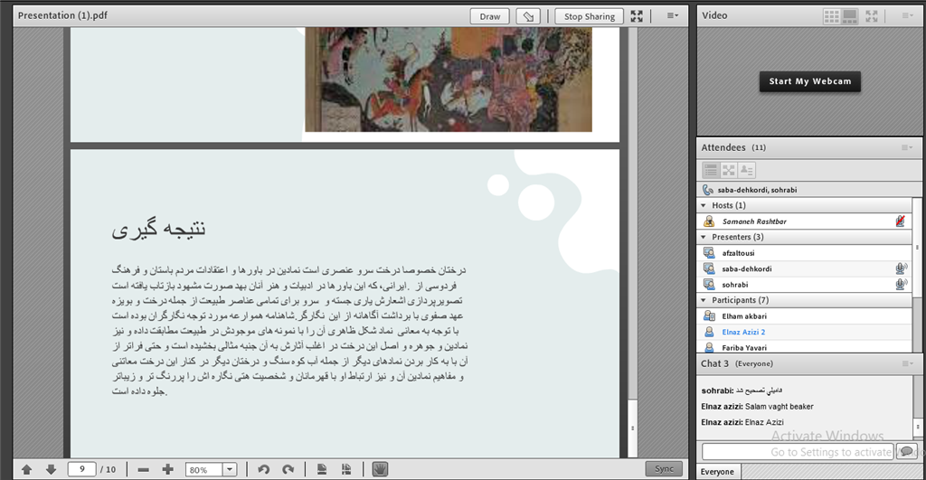The width and height of the screenshot is (926, 480).
Task: Select the attendee list view
Action: click(711, 170)
